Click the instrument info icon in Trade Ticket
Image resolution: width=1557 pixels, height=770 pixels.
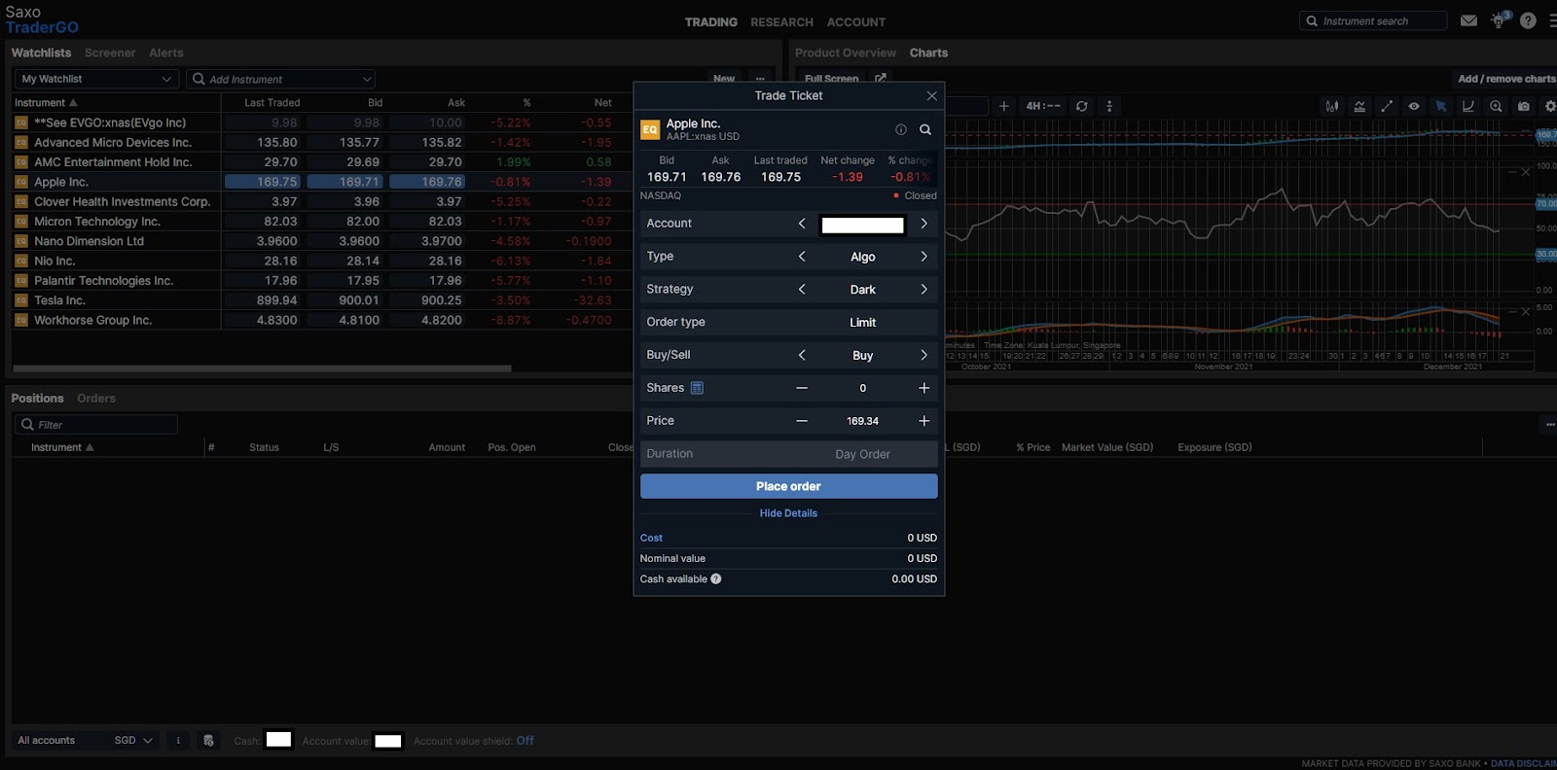point(901,129)
